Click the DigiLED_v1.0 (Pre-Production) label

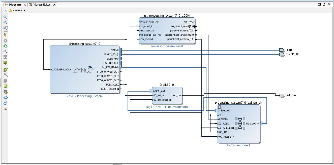click(167, 107)
